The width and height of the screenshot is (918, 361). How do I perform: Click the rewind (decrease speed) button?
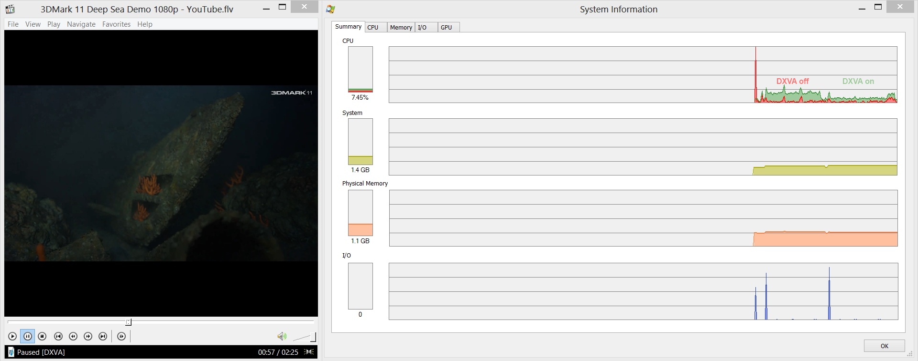tap(73, 336)
